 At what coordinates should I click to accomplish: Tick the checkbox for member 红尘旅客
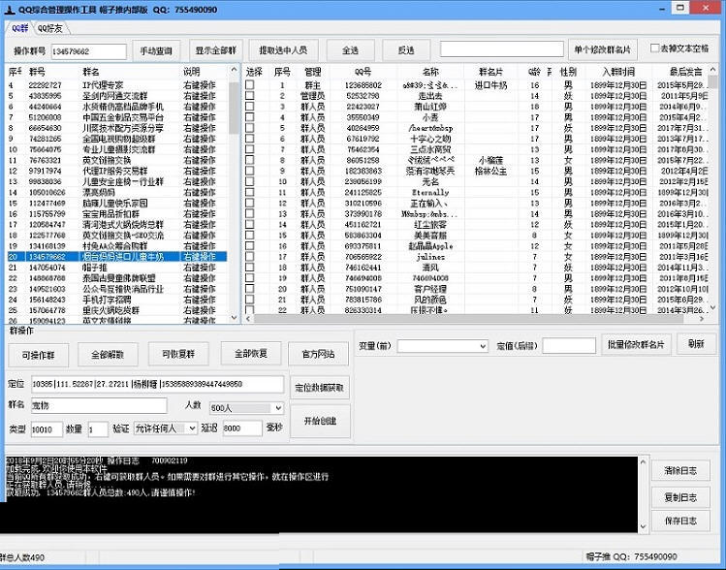tap(249, 224)
